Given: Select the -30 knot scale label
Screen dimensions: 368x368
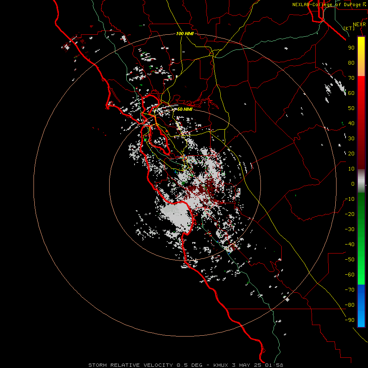Looking at the screenshot, I should click(x=350, y=229).
